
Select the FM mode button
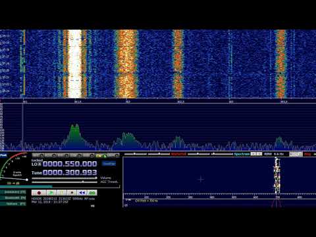tap(63, 155)
